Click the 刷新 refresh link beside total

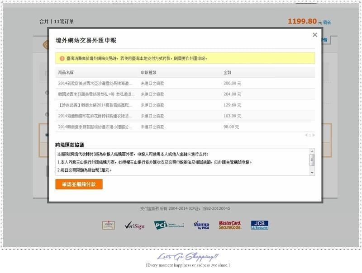point(327,22)
